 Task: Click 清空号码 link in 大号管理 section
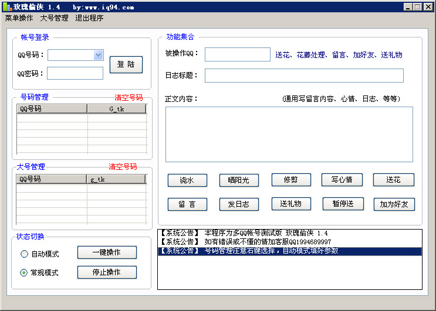[x=123, y=167]
